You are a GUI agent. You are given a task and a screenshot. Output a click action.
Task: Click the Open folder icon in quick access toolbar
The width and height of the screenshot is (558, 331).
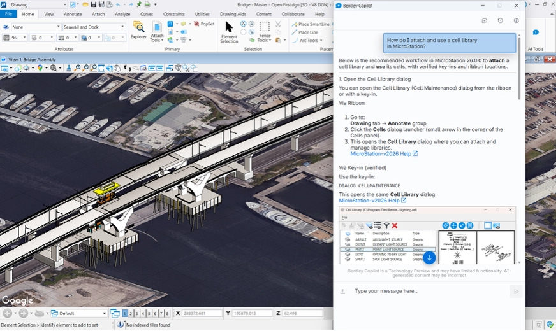point(85,4)
